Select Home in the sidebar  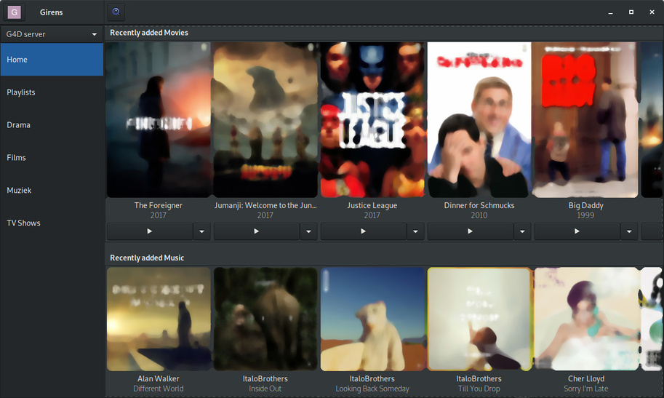[52, 60]
